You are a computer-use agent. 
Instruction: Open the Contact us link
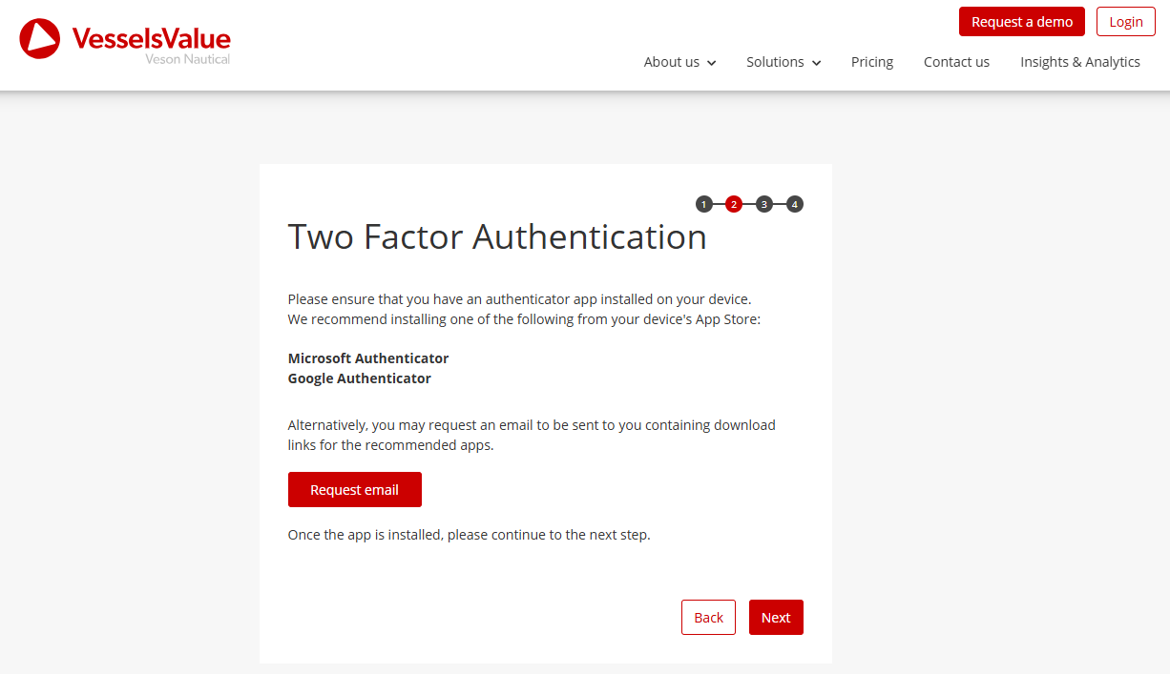pyautogui.click(x=956, y=62)
